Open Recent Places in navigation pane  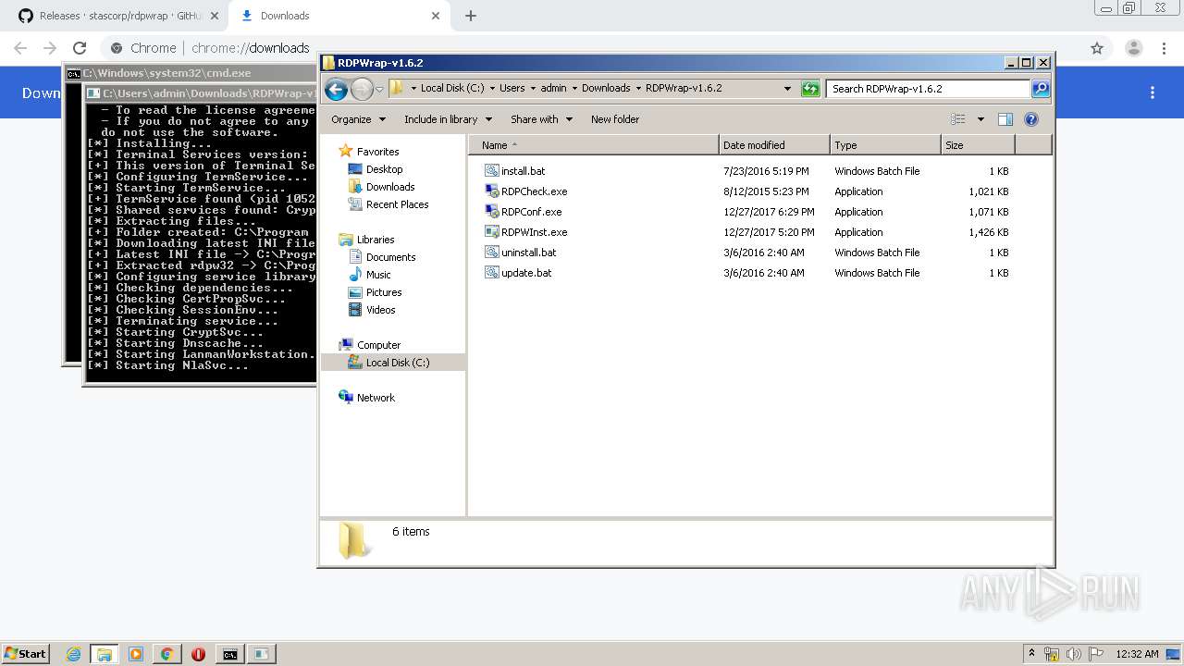coord(397,204)
